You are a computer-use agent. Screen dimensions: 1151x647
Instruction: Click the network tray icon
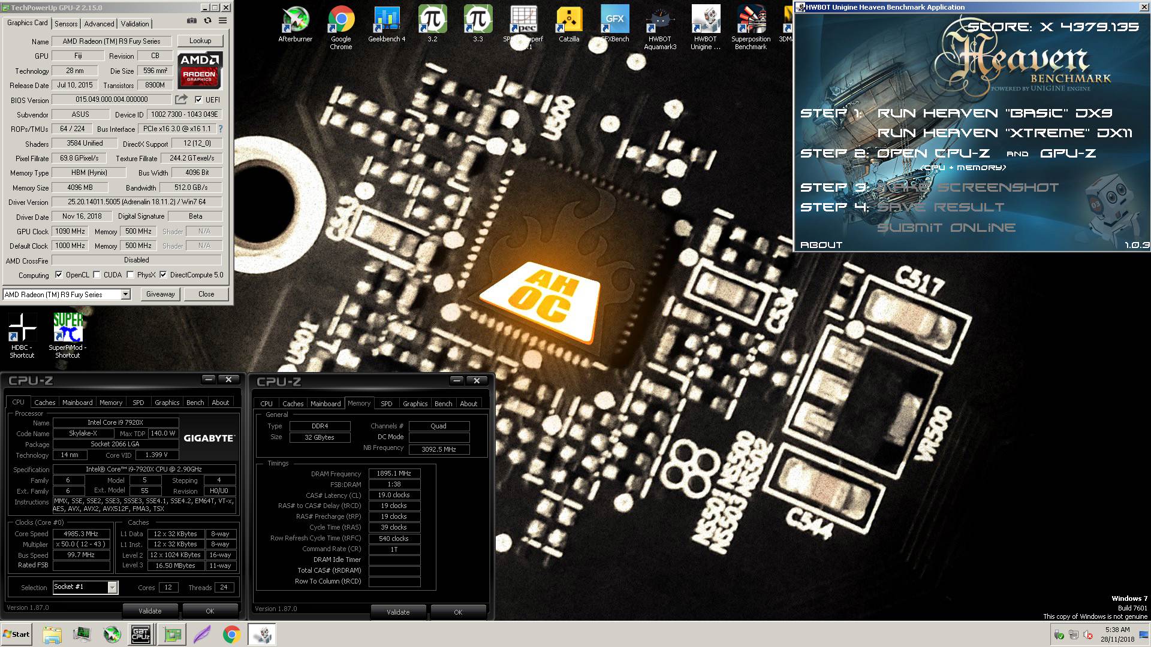point(1073,635)
